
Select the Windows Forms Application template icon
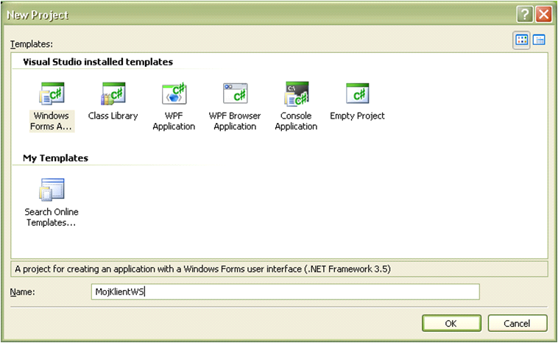point(52,94)
